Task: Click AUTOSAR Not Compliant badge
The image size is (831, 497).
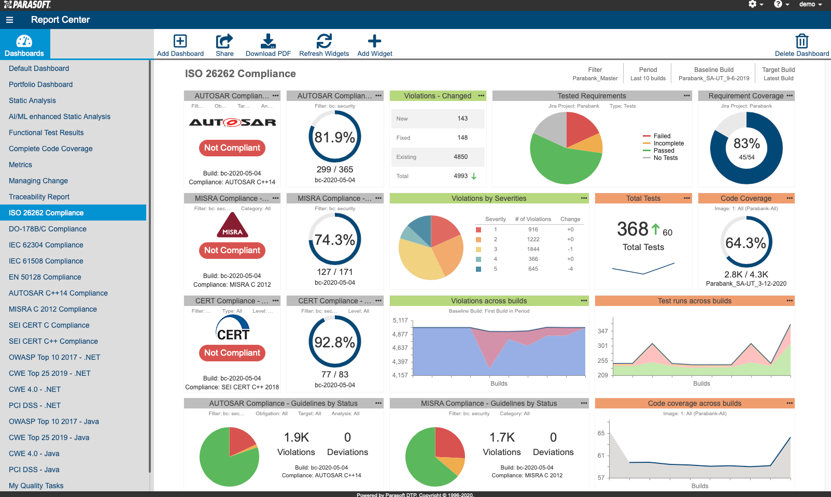Action: (x=232, y=148)
